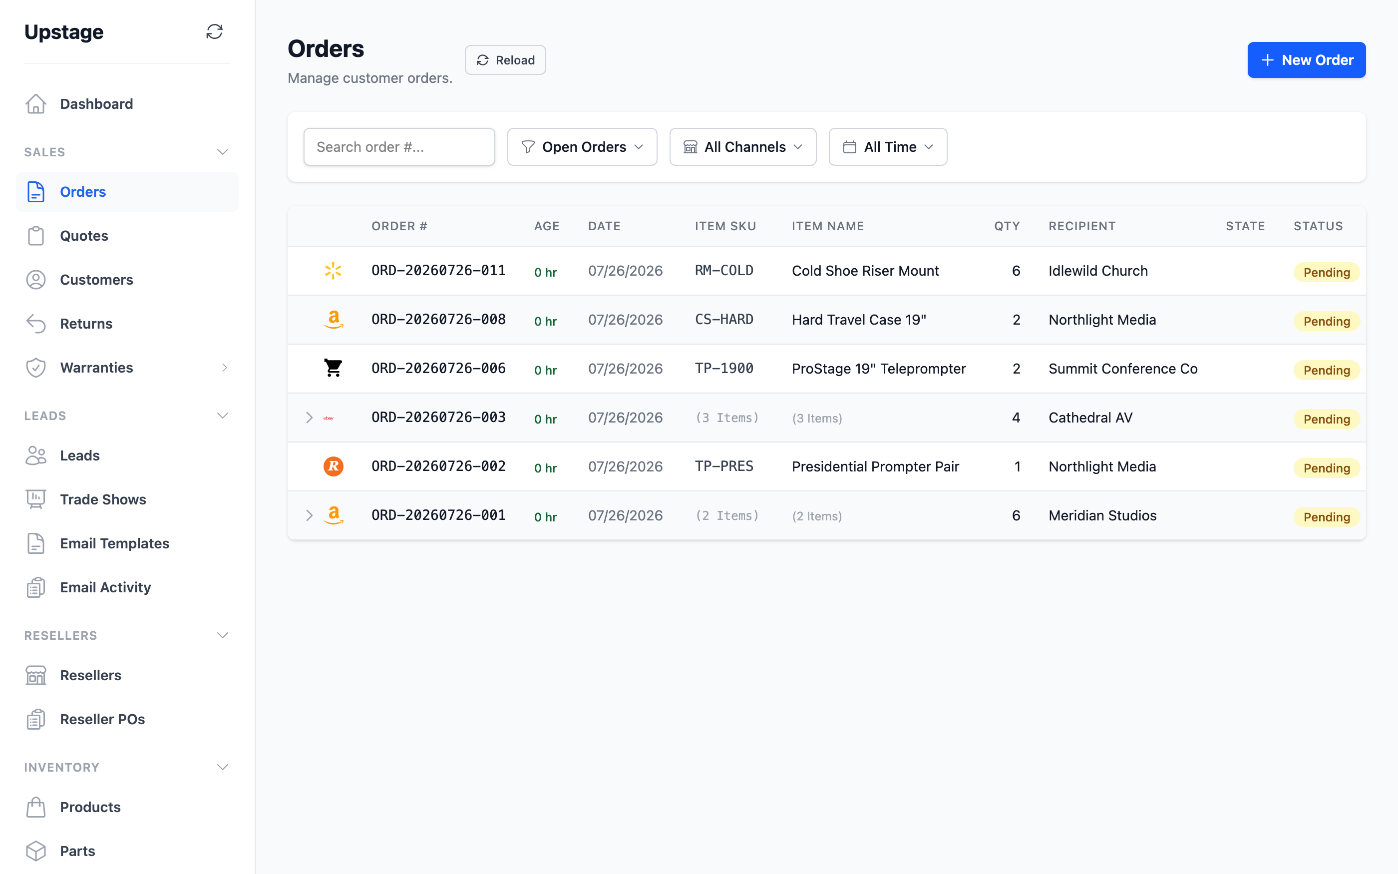Click the Customers person icon
The width and height of the screenshot is (1398, 874).
pos(36,280)
